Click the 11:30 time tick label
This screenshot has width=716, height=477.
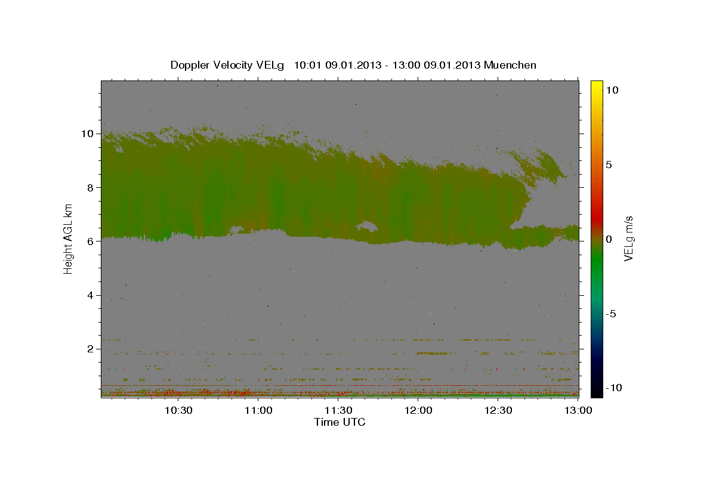pos(338,410)
